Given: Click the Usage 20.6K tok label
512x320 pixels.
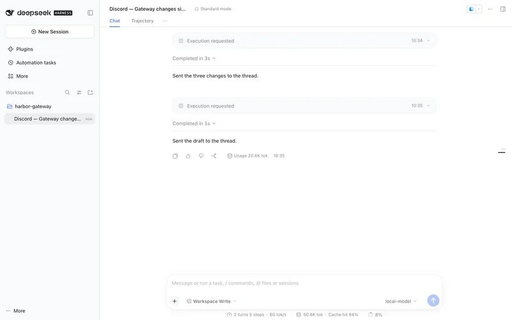Looking at the screenshot, I should coord(248,156).
